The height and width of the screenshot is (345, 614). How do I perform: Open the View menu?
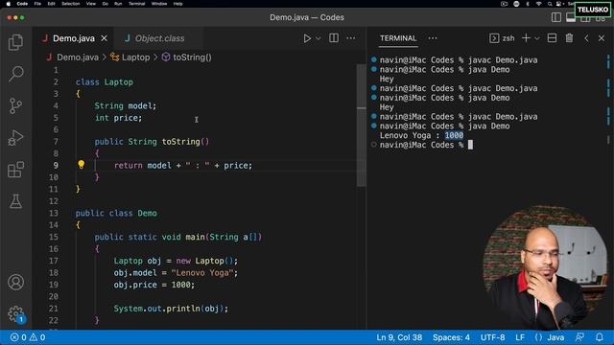tap(91, 4)
